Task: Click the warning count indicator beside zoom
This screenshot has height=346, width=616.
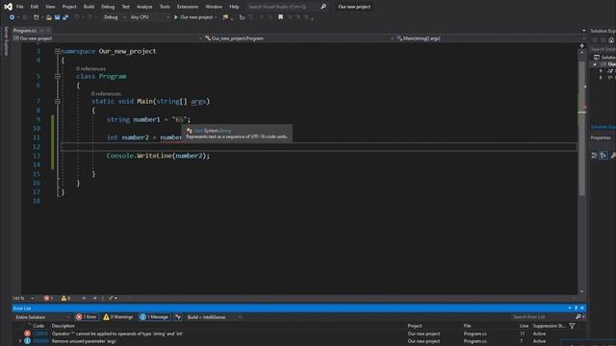Action: click(65, 298)
